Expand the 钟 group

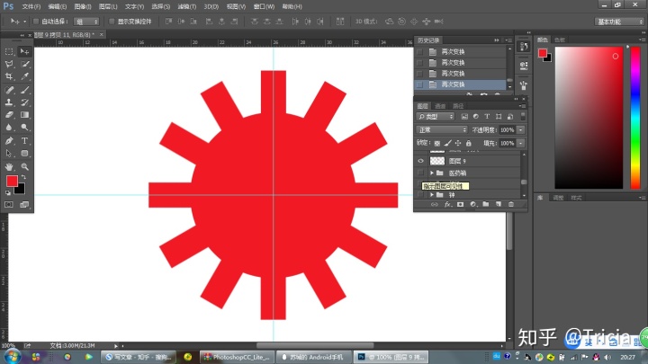pos(431,194)
